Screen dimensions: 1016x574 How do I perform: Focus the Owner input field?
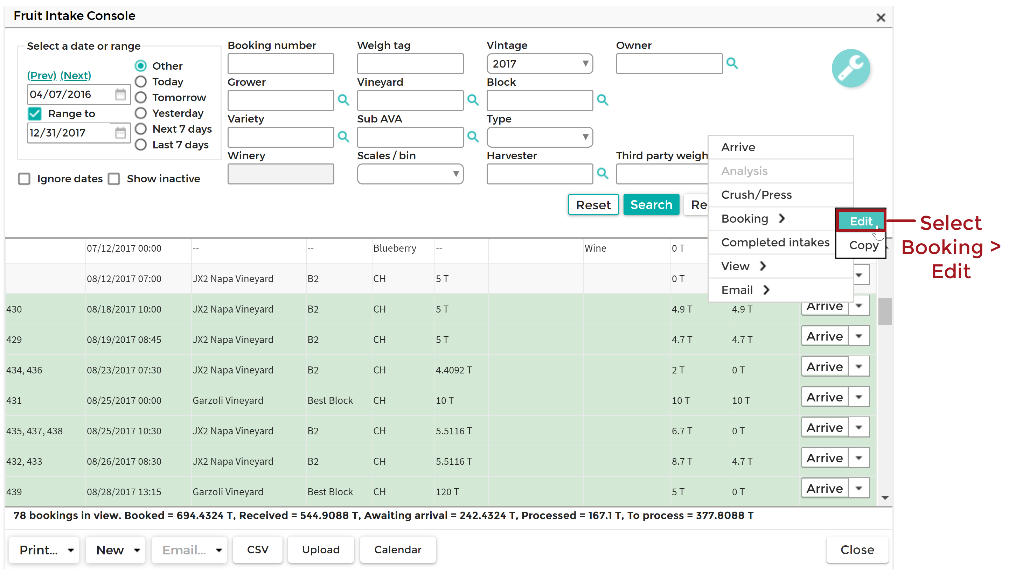669,63
